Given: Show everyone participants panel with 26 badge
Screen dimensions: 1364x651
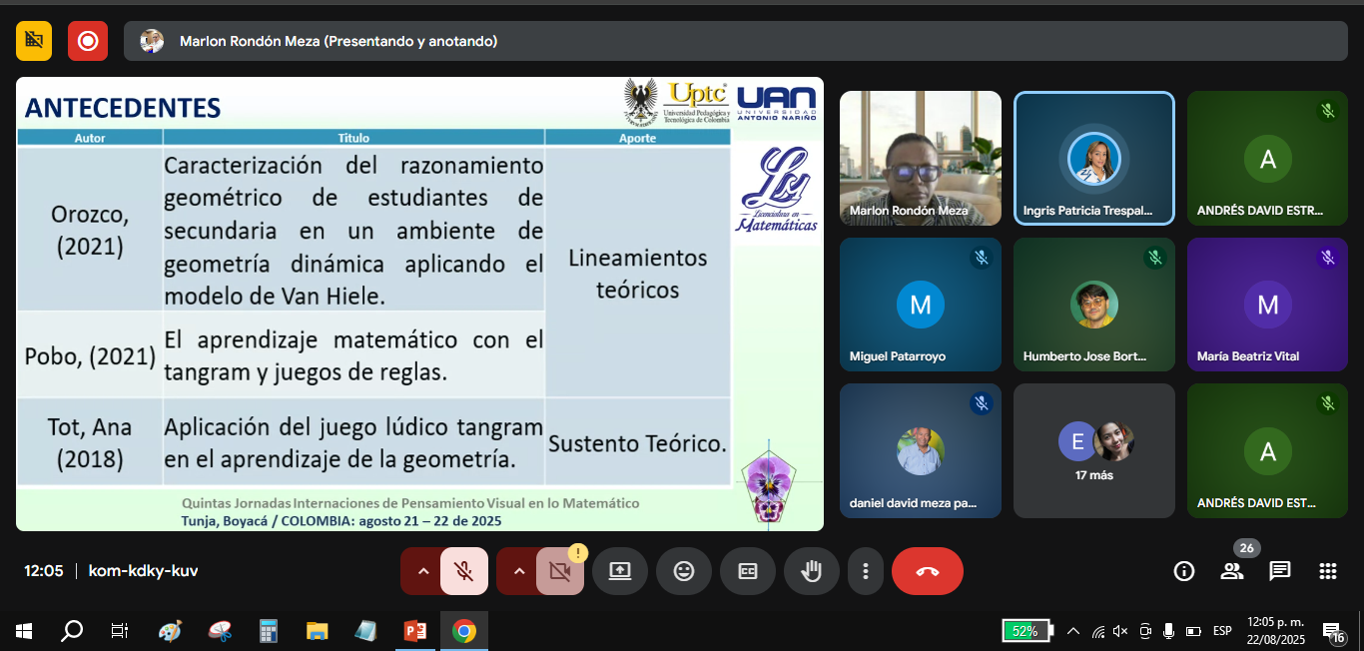Looking at the screenshot, I should [1232, 571].
